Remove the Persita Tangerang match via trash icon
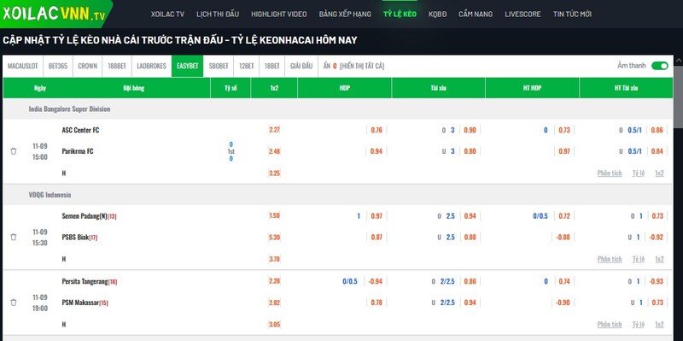This screenshot has width=683, height=341. (x=14, y=303)
